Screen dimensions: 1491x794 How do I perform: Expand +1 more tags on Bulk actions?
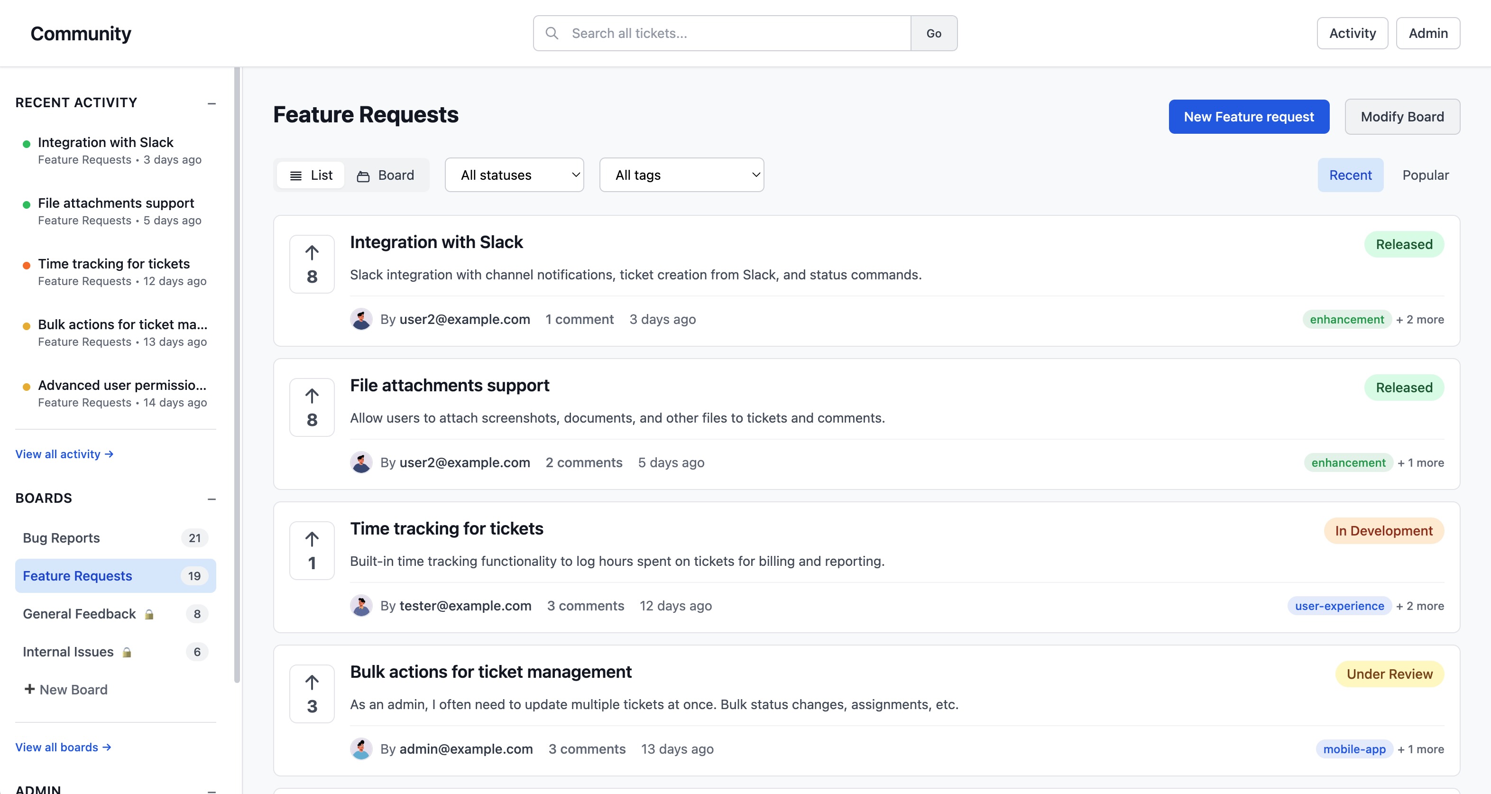tap(1420, 749)
